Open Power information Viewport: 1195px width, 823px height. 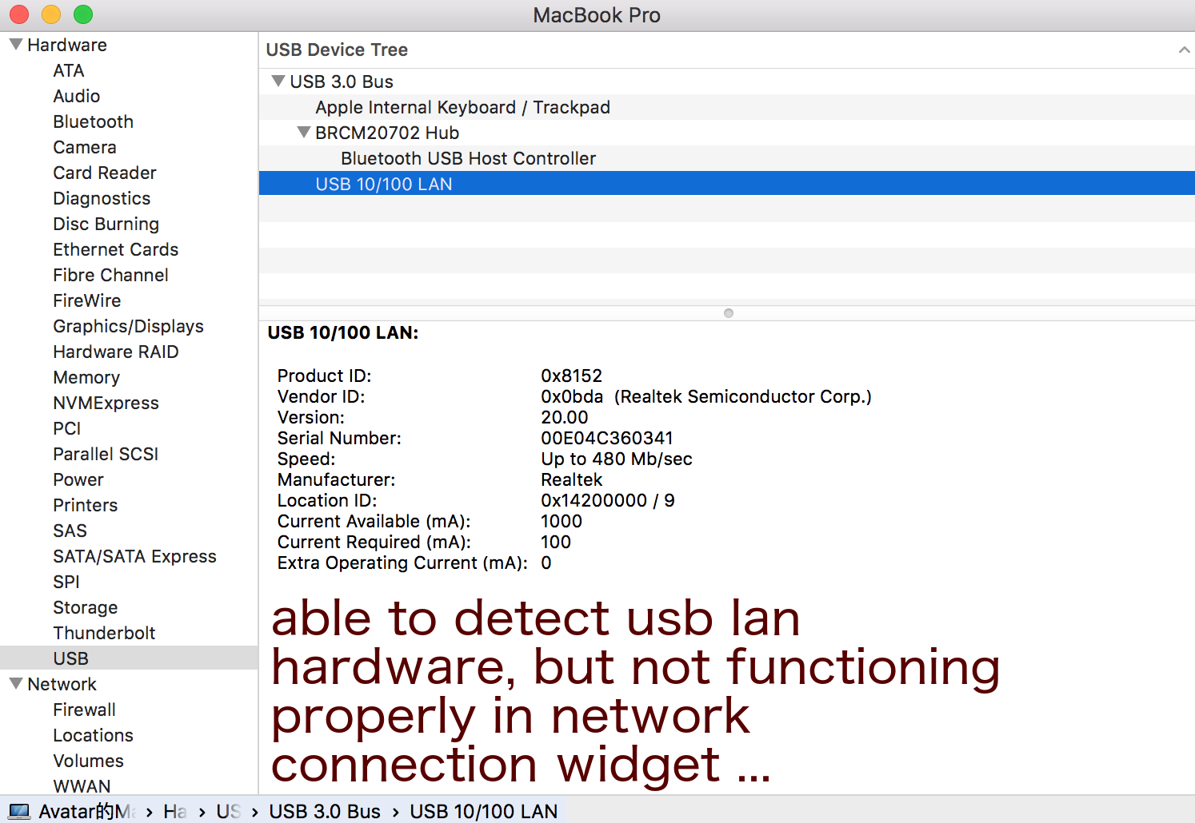click(x=78, y=479)
